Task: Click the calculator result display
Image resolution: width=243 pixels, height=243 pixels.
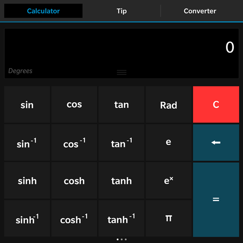Action: click(x=121, y=53)
